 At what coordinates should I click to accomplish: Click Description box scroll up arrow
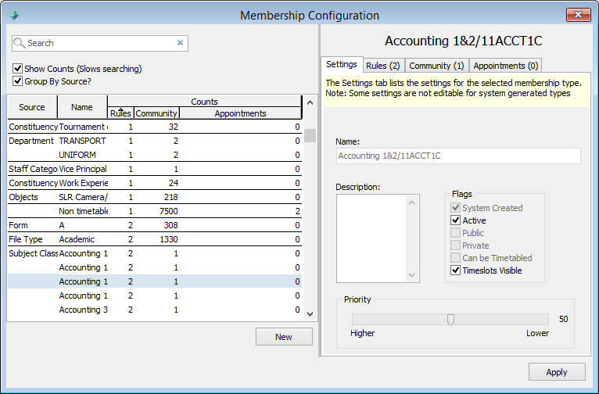tap(411, 202)
